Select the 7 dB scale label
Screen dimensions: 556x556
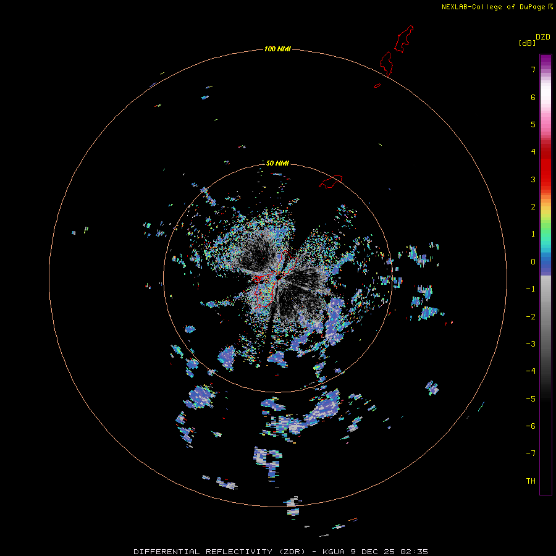533,69
